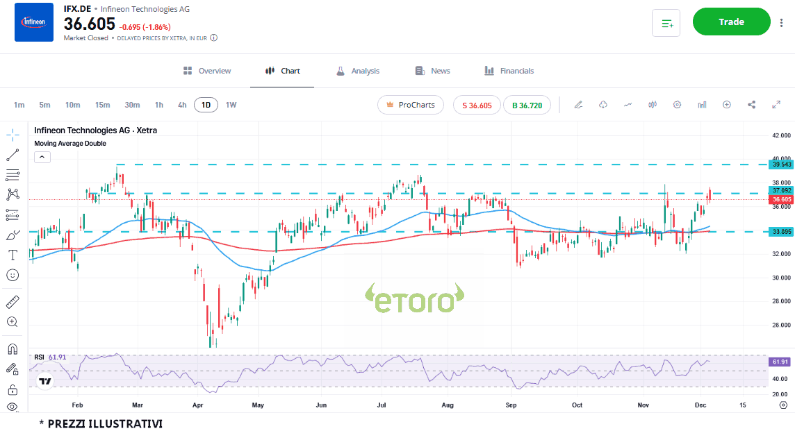
Task: Click the share chart icon
Action: point(751,105)
